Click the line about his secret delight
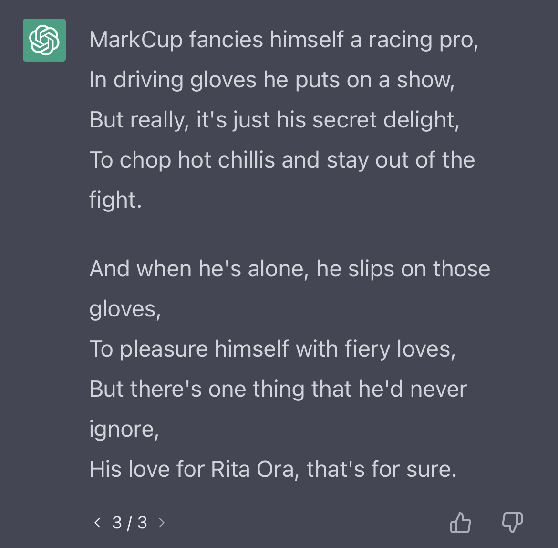 coord(274,120)
